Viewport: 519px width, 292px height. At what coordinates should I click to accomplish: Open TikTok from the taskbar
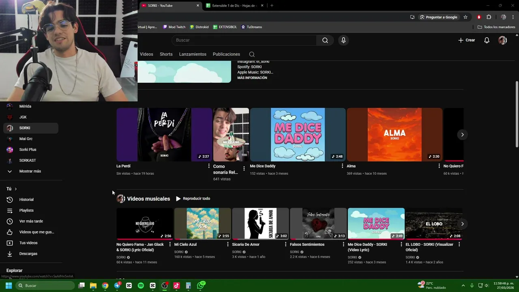[x=176, y=286]
